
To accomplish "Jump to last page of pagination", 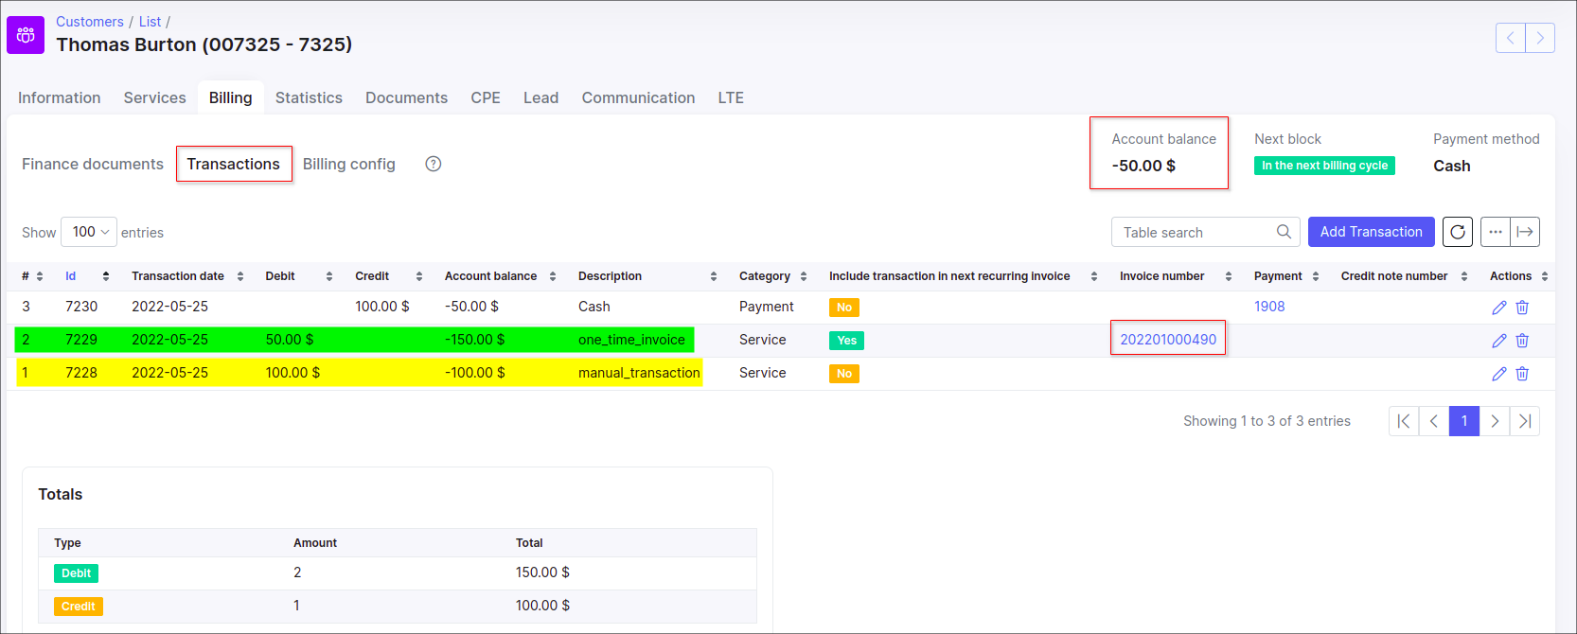I will click(x=1524, y=421).
